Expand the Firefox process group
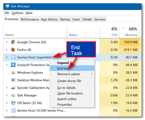The image size is (145, 120). [7, 50]
